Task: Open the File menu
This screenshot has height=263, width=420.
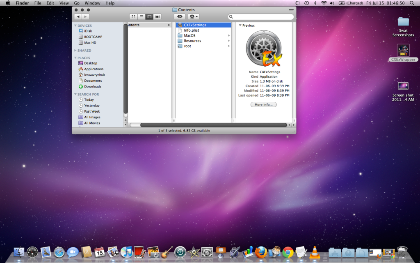Action: click(x=38, y=3)
